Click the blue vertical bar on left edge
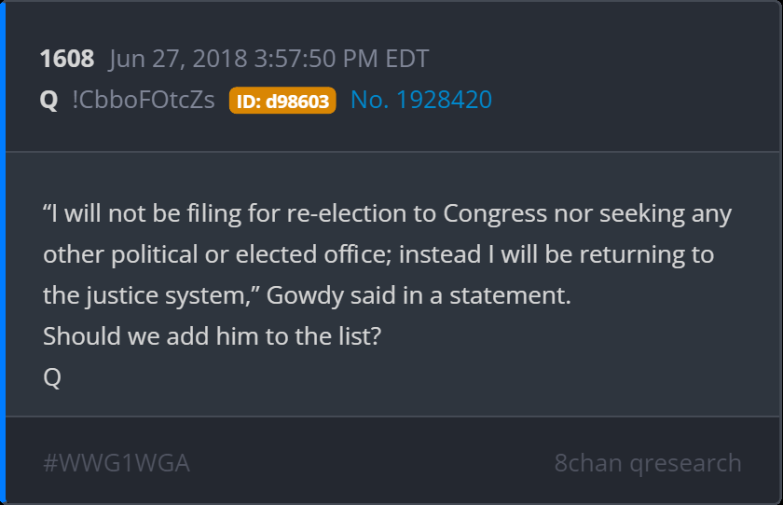783x505 pixels. point(3,252)
